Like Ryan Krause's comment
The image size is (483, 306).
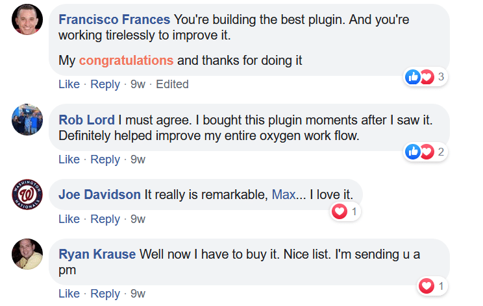pyautogui.click(x=69, y=294)
